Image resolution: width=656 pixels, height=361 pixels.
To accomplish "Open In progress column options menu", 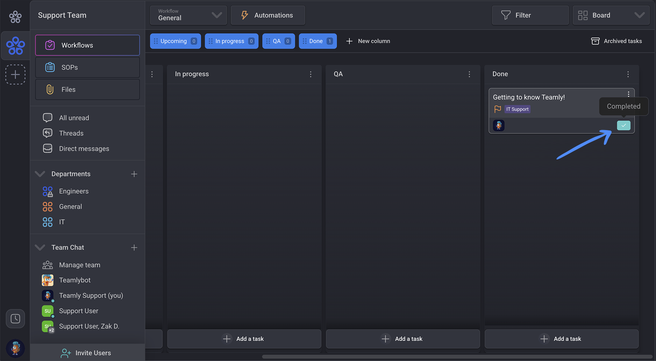I will [311, 74].
